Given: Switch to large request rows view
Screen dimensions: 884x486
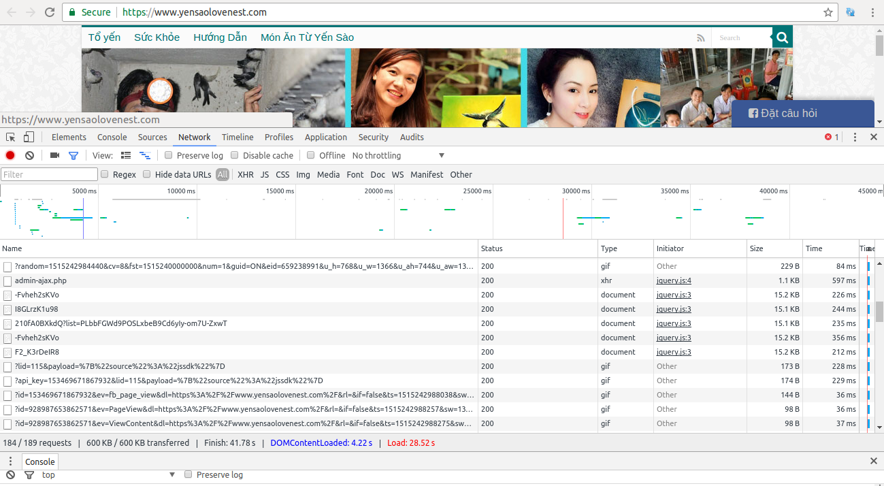Looking at the screenshot, I should click(x=126, y=155).
